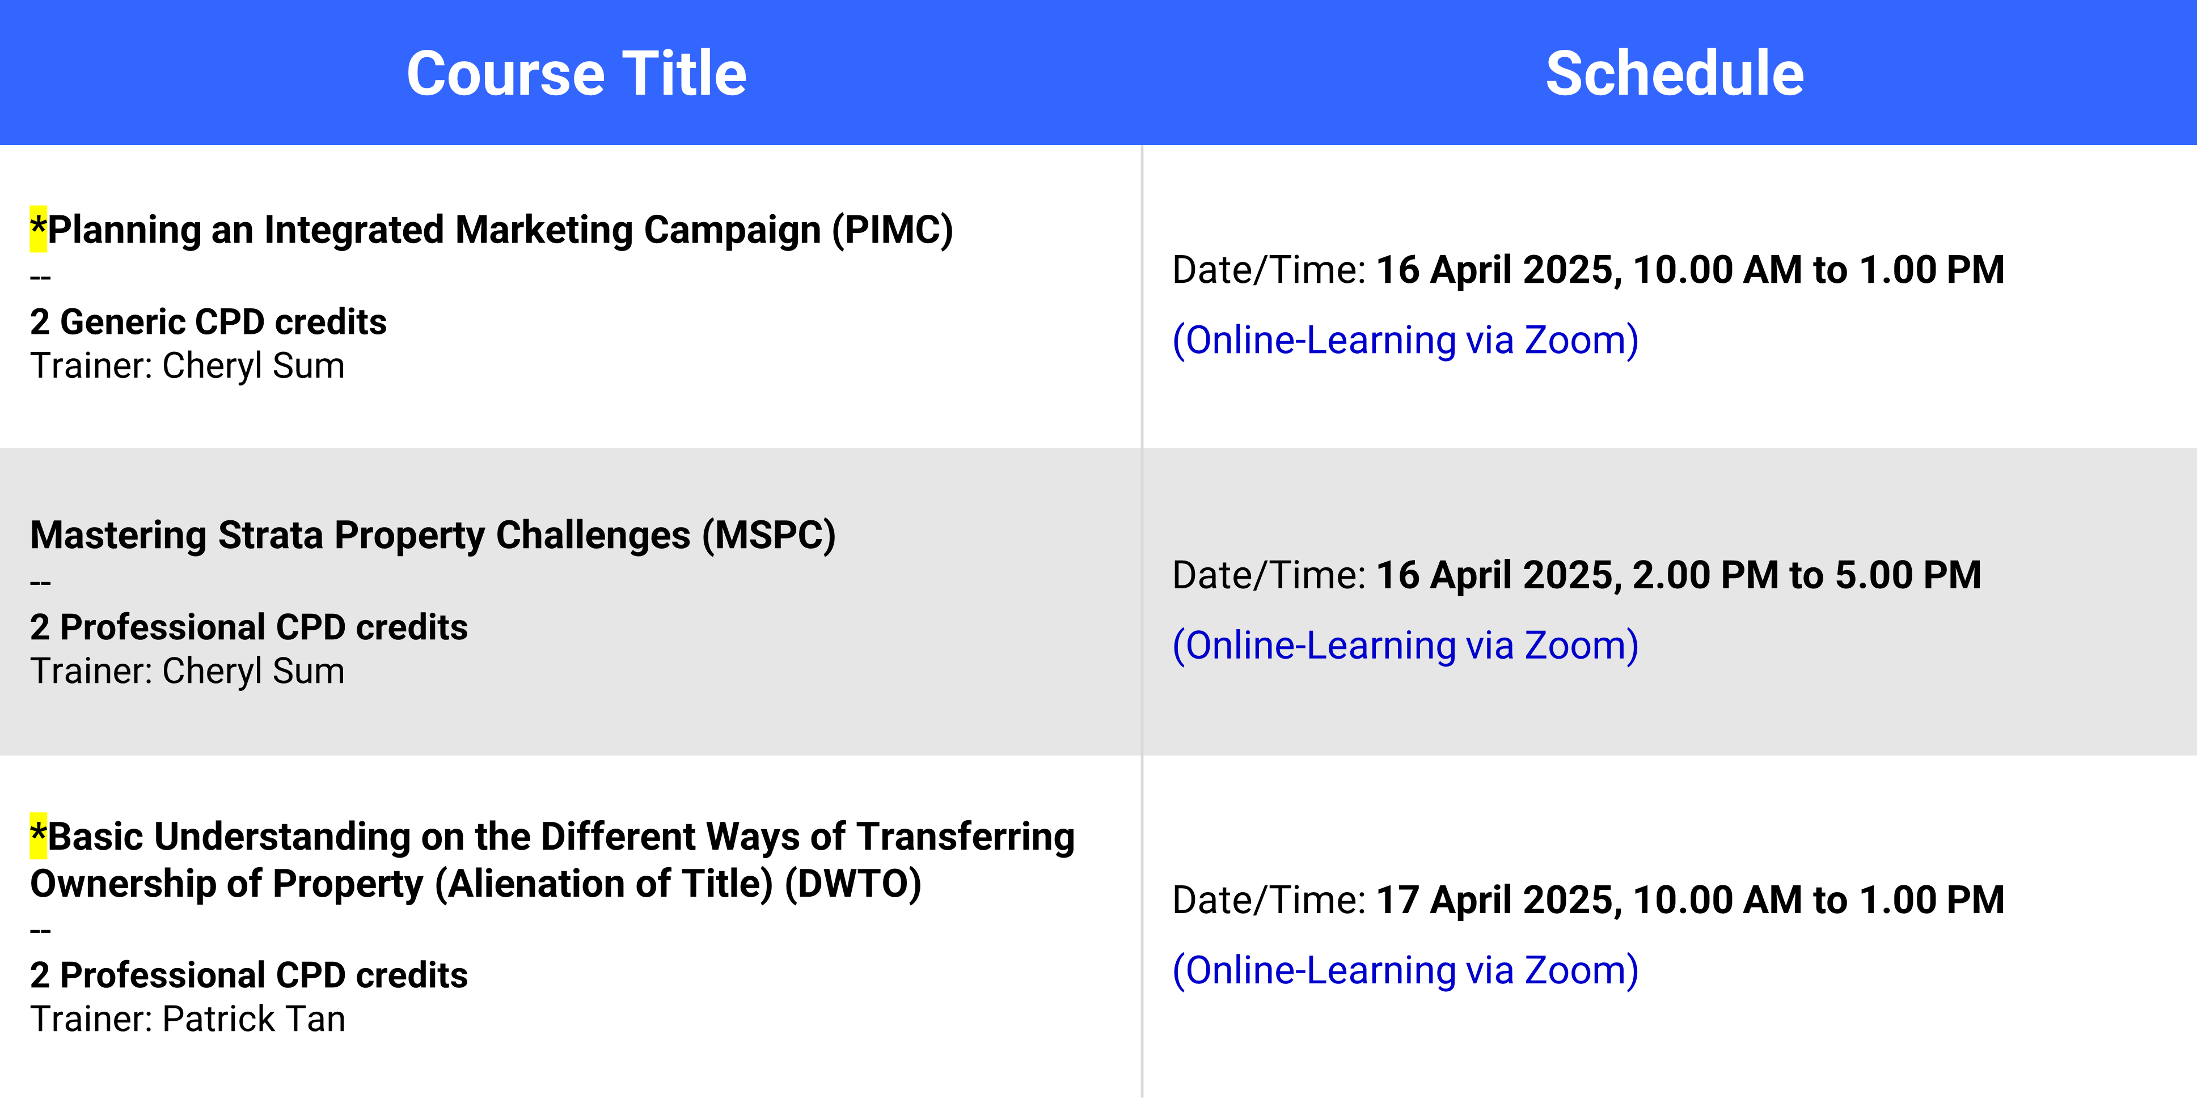
Task: Click the 16 April 2025, 2.00 PM date
Action: point(1679,575)
